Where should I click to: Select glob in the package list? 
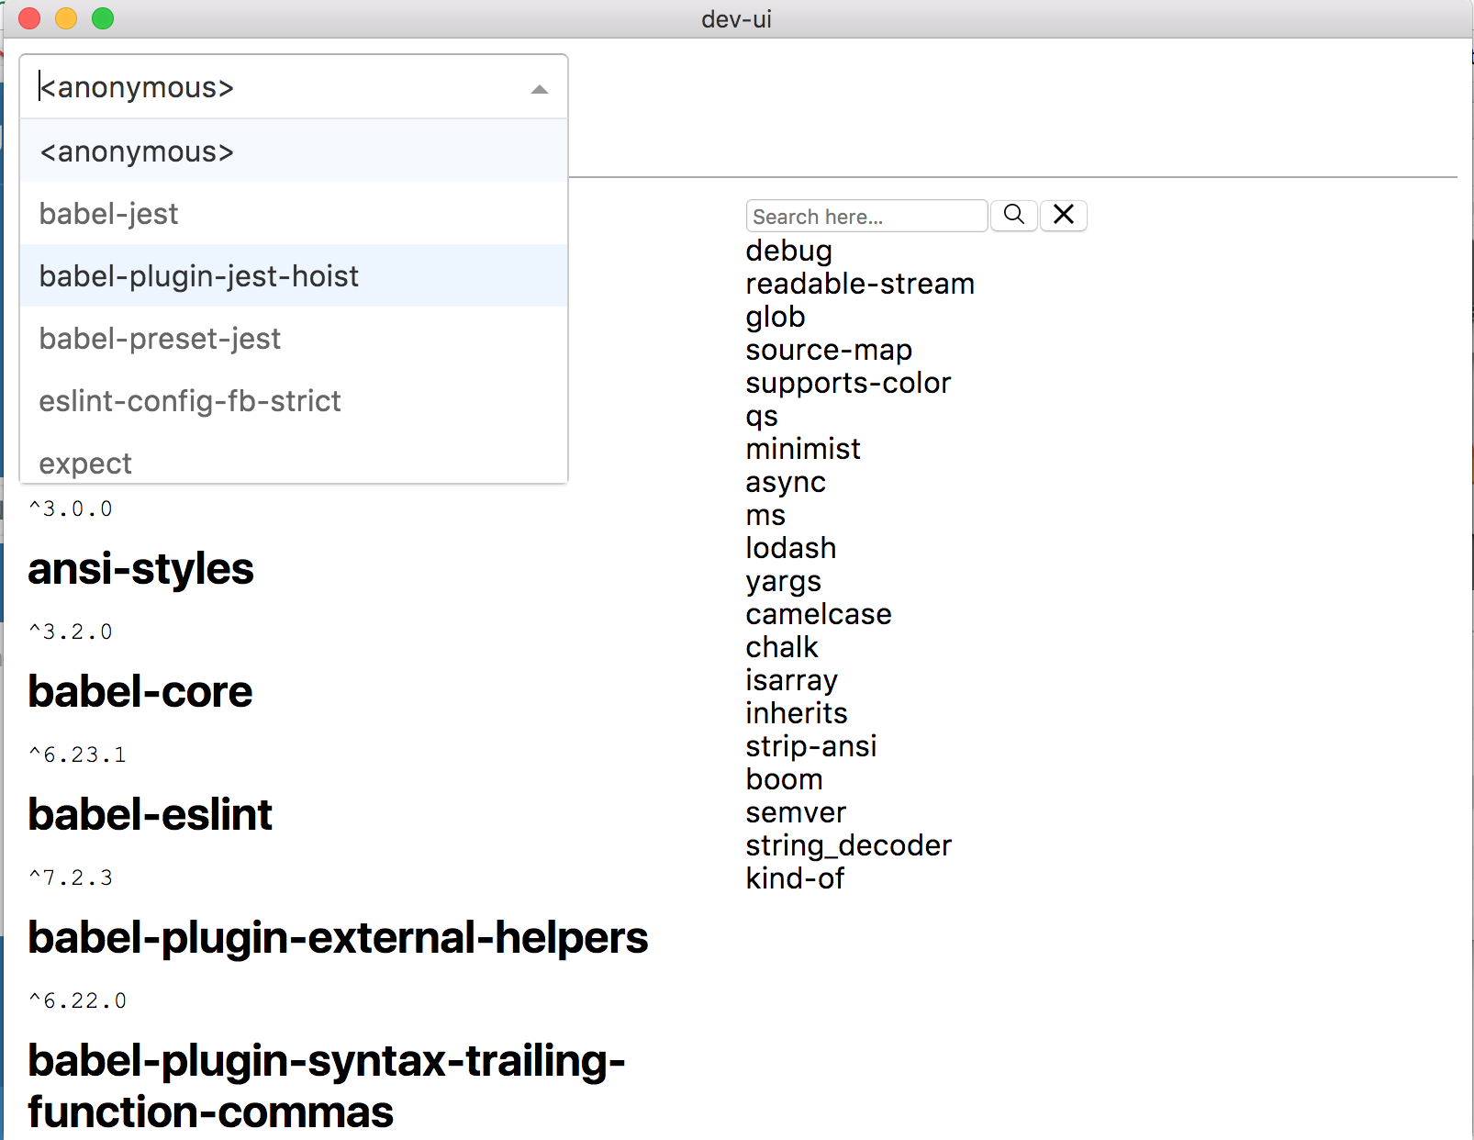pyautogui.click(x=776, y=317)
